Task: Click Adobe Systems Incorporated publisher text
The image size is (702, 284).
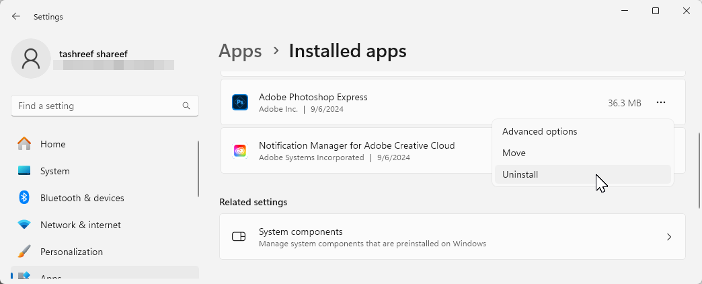Action: (311, 157)
